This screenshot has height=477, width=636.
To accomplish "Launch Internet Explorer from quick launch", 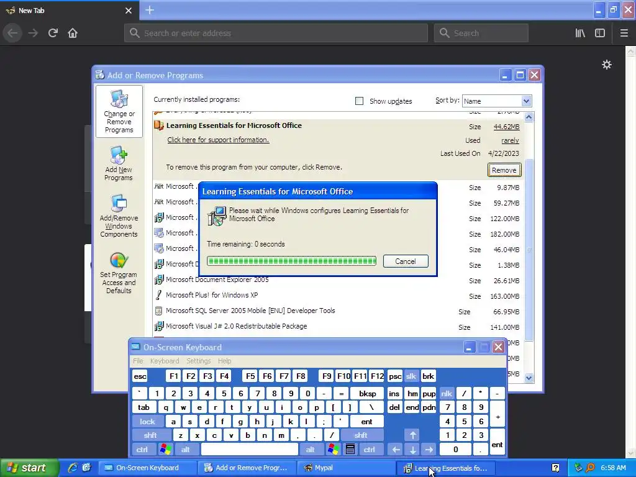I will tap(73, 468).
